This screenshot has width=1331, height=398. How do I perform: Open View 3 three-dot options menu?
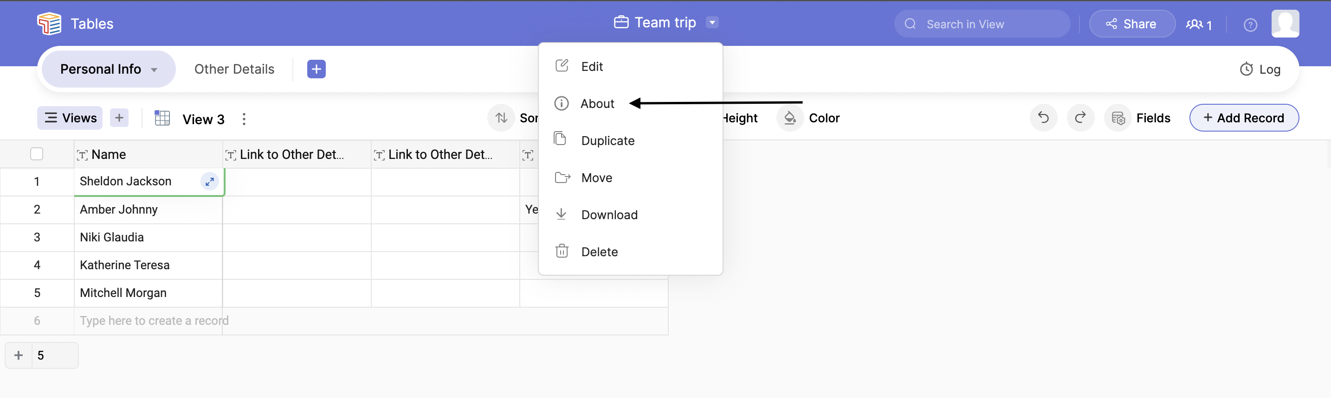pos(244,119)
